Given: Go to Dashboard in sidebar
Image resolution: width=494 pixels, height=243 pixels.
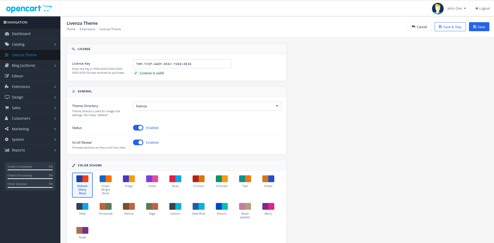Looking at the screenshot, I should 30,34.
